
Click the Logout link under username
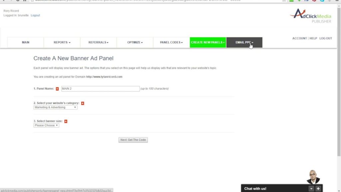35,15
